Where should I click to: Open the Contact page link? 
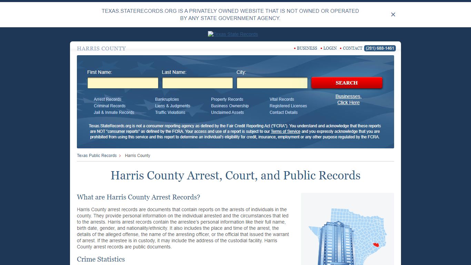[x=352, y=48]
